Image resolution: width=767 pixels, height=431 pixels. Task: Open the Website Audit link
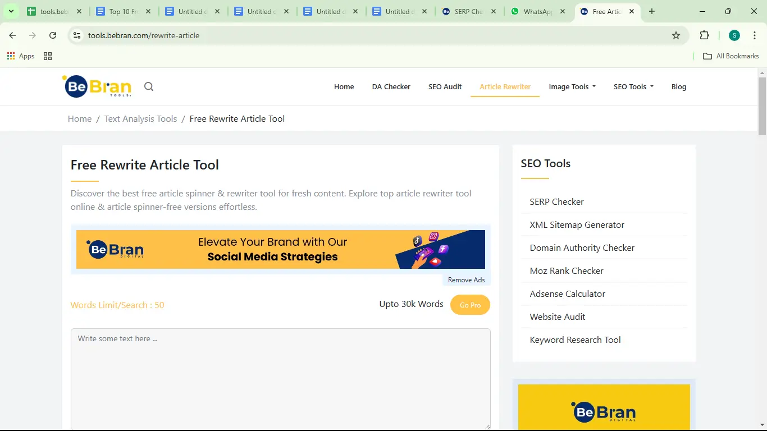click(557, 317)
